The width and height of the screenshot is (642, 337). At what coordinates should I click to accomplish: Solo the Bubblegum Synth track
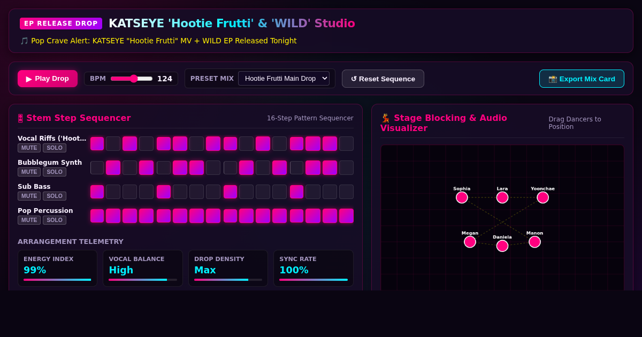(55, 172)
